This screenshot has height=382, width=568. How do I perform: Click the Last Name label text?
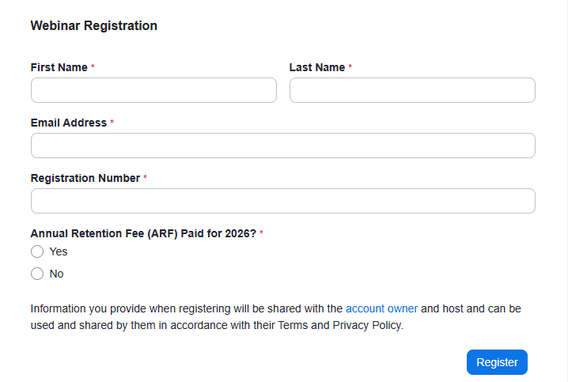317,67
